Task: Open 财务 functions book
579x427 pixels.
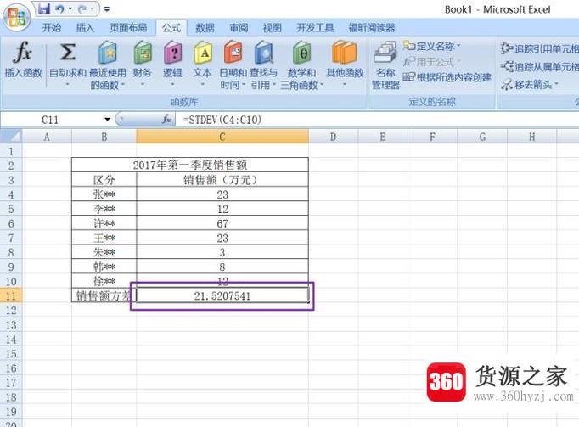Action: (x=143, y=52)
